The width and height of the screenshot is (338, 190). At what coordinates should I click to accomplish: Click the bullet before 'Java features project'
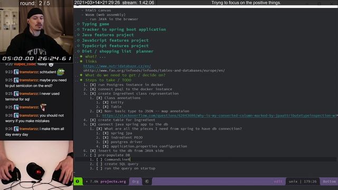coord(79,35)
